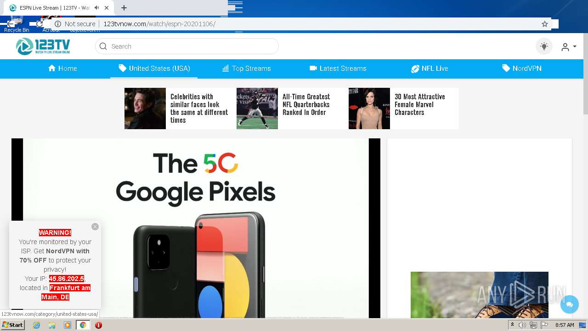Open Top Streams page
Screen dimensions: 588x331
[247, 68]
